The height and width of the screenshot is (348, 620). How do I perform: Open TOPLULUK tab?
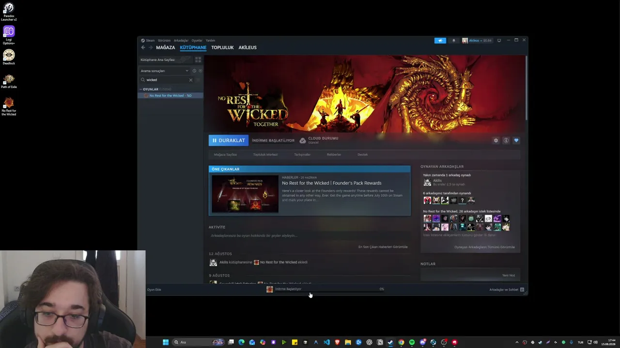pyautogui.click(x=222, y=47)
